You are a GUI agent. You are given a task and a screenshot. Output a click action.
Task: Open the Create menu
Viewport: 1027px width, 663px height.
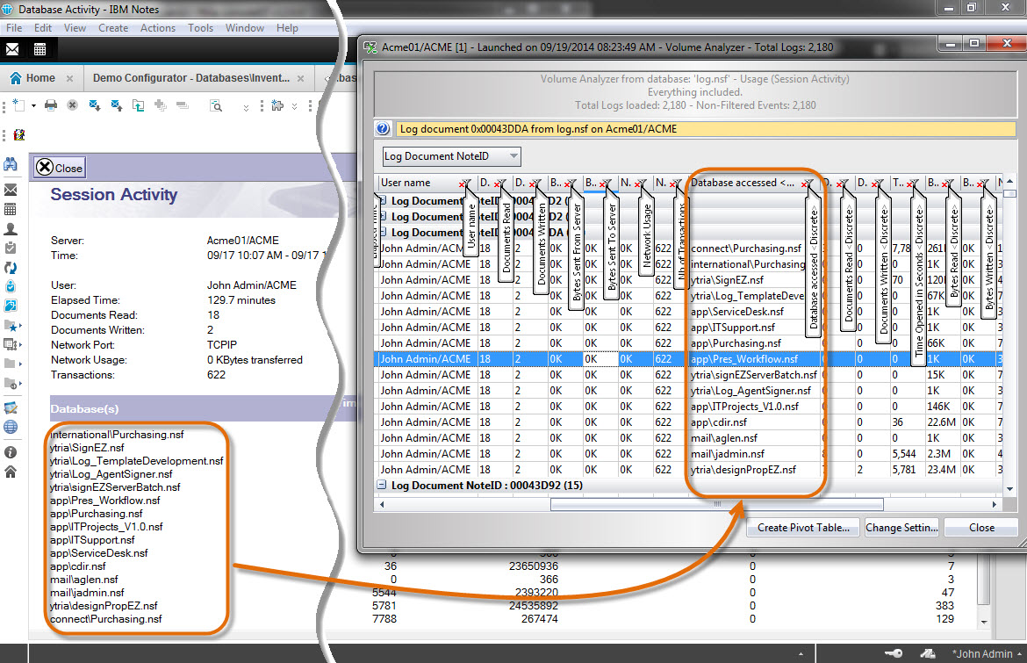point(113,28)
